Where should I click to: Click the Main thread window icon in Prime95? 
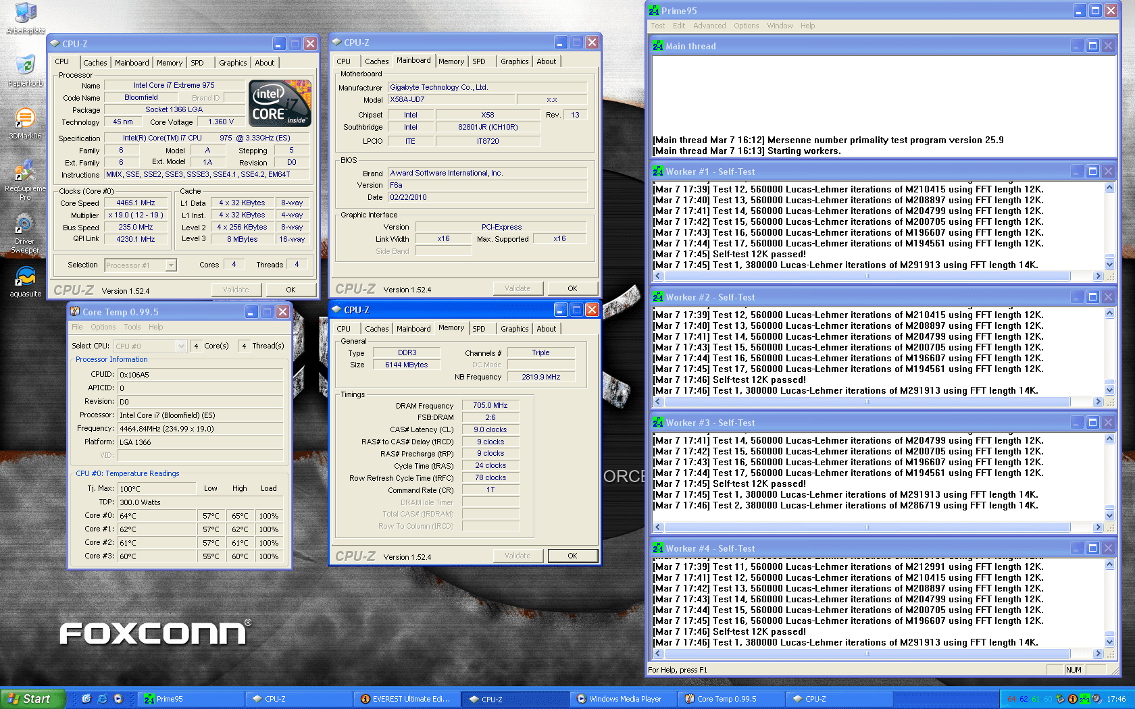point(658,46)
